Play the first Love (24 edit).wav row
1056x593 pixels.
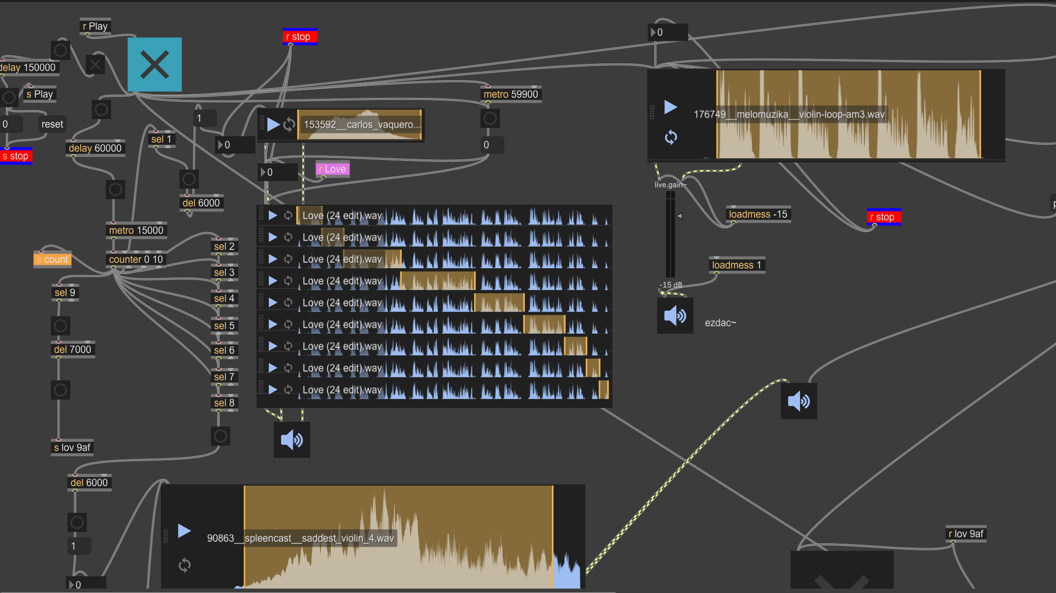tap(273, 216)
